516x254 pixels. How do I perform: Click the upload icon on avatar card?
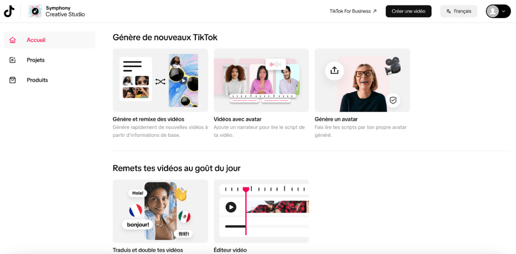335,70
